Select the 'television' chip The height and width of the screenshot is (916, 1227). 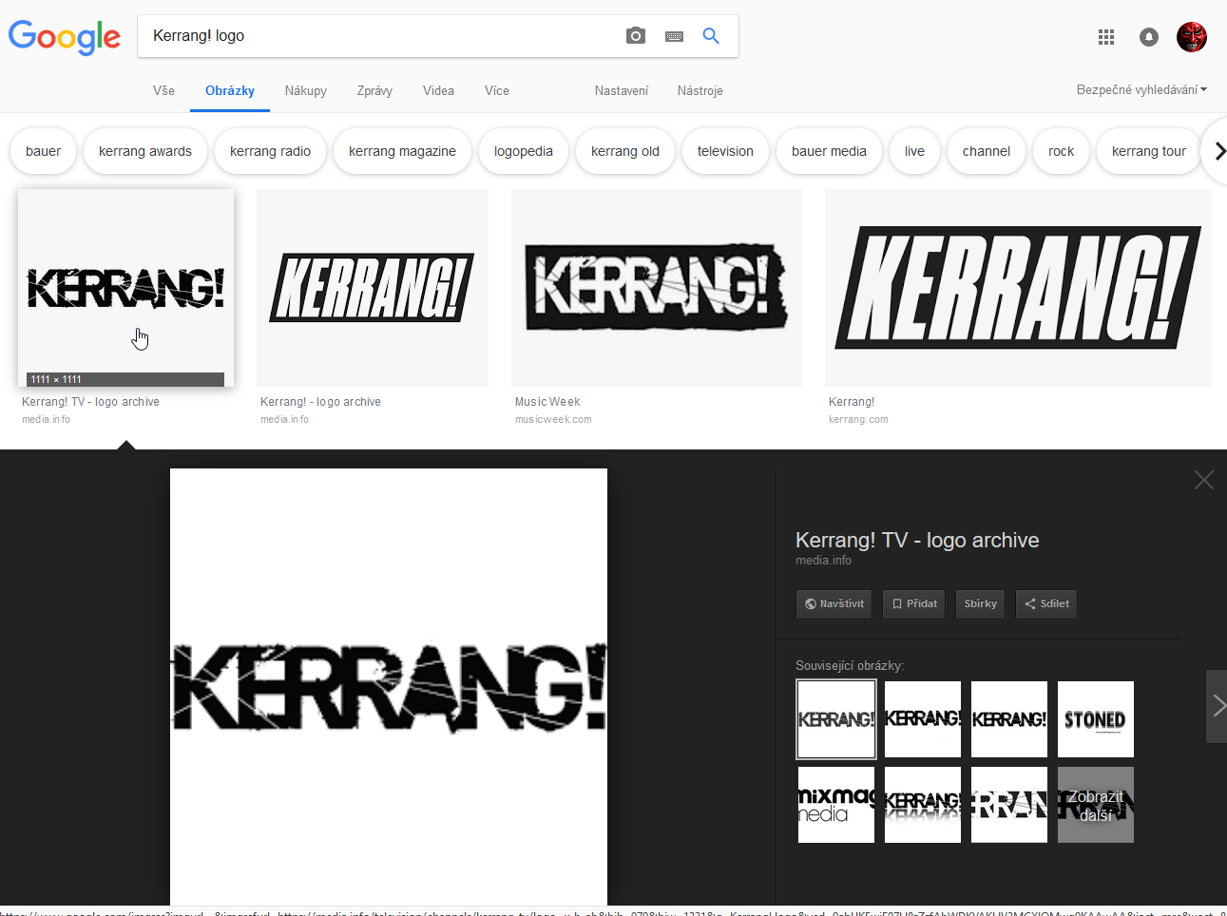(x=725, y=151)
